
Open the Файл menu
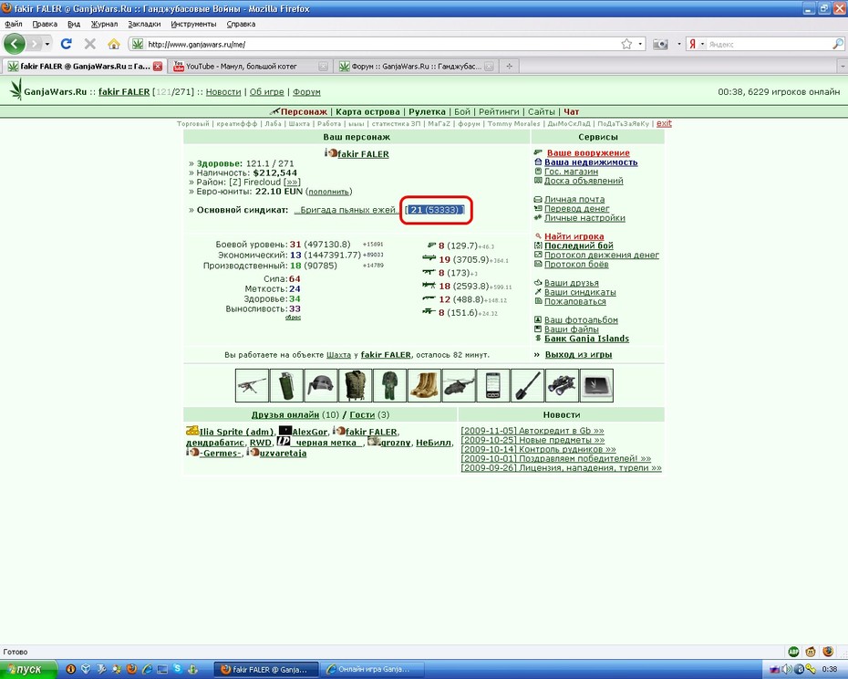point(14,24)
